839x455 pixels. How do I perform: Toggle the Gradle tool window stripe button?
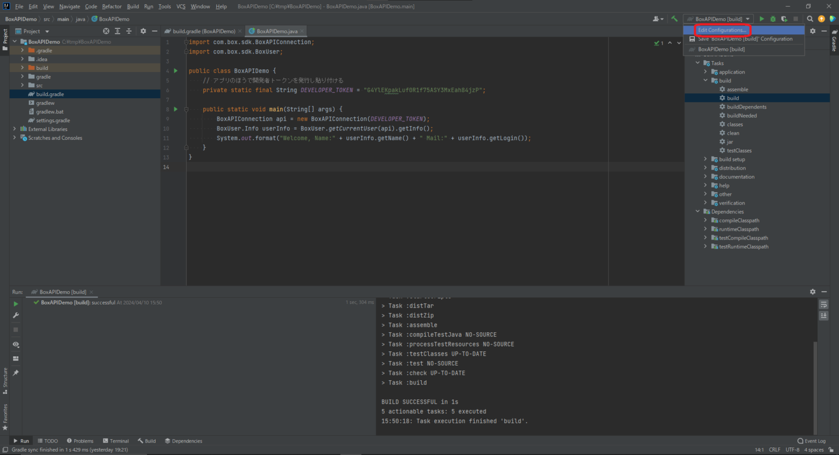click(834, 41)
